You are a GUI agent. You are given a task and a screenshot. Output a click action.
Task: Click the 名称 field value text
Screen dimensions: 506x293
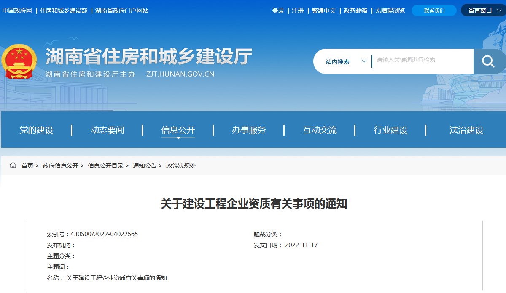tap(117, 278)
